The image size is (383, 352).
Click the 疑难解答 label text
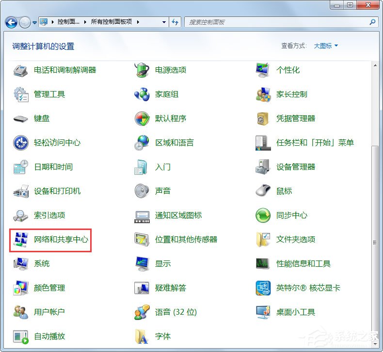[x=171, y=288]
